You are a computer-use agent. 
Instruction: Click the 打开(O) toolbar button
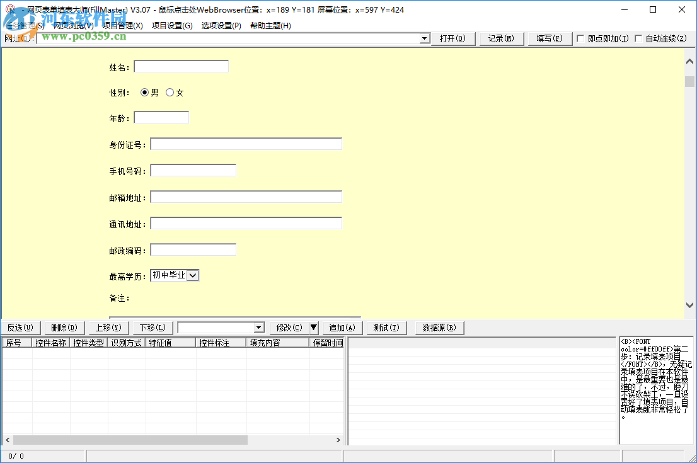pos(453,38)
